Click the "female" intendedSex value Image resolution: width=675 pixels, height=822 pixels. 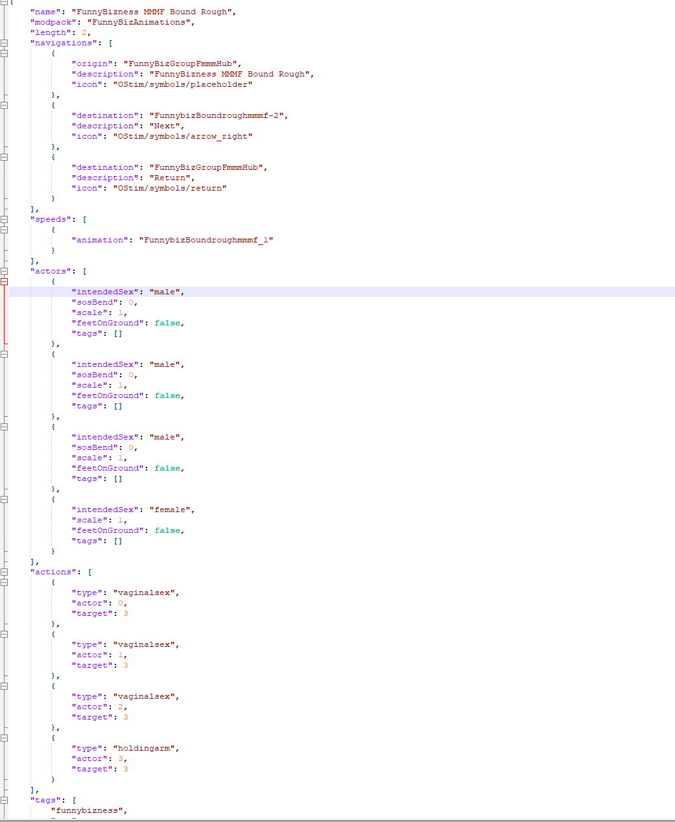pyautogui.click(x=171, y=510)
